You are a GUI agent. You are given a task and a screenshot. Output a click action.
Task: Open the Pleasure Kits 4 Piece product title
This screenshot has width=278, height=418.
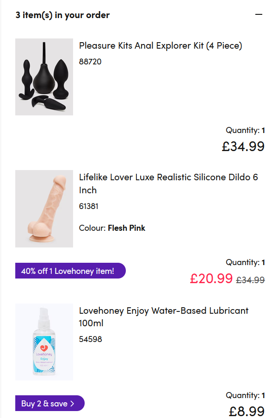pyautogui.click(x=161, y=45)
